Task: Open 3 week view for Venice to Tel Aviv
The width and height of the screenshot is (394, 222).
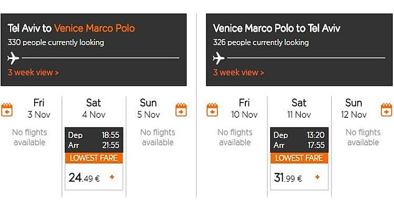Action: [239, 73]
